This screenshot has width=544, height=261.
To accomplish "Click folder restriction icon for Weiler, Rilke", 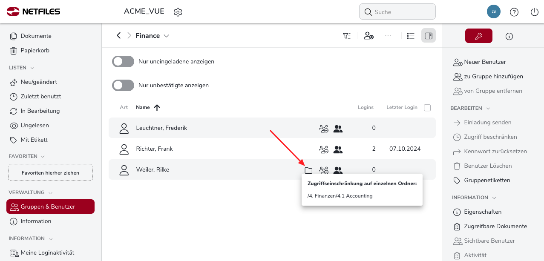I will coord(308,170).
